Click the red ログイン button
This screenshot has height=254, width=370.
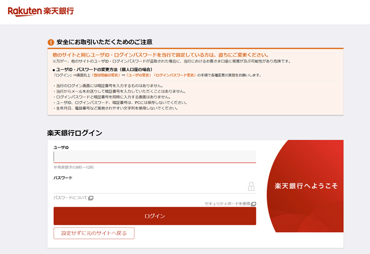pos(155,216)
